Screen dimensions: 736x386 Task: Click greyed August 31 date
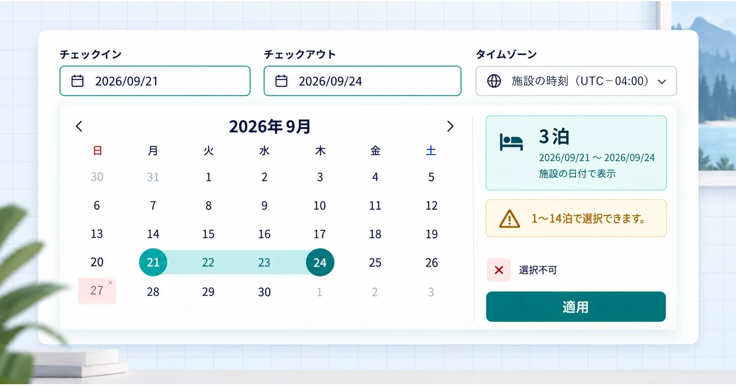(x=153, y=177)
